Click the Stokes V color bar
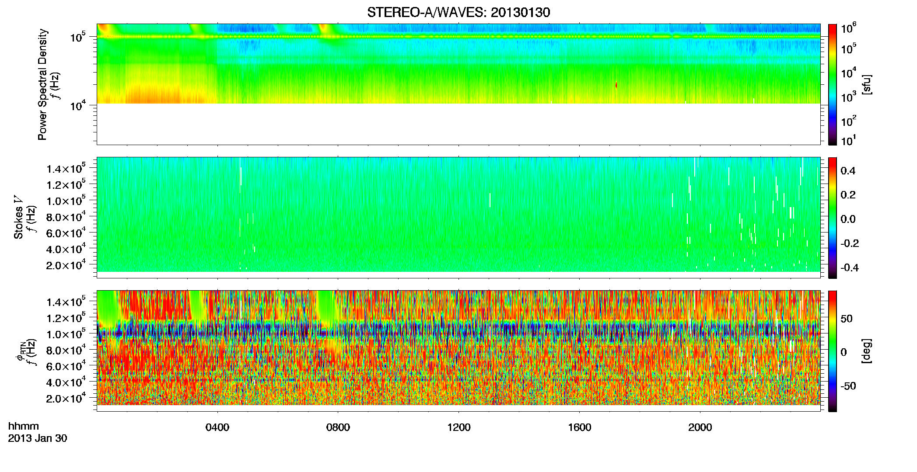 coord(833,218)
